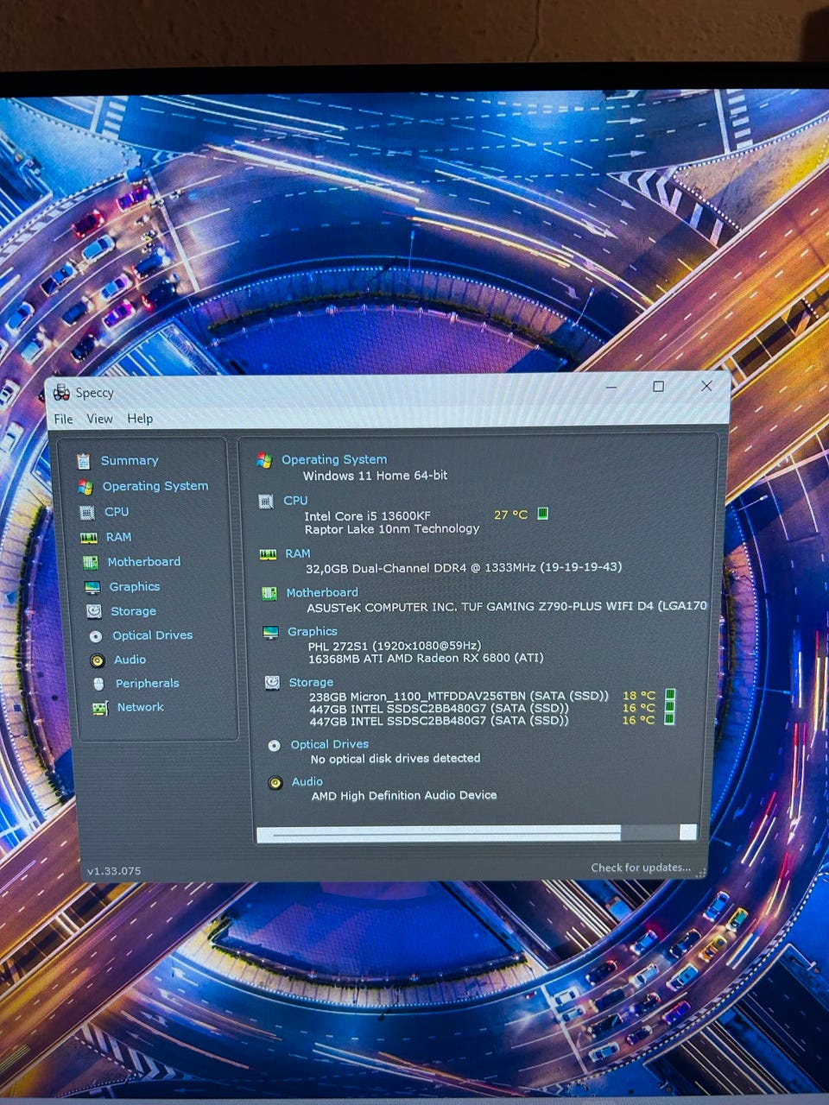Click the Windows flag icon in summary panel
Image resolution: width=829 pixels, height=1105 pixels.
[264, 461]
